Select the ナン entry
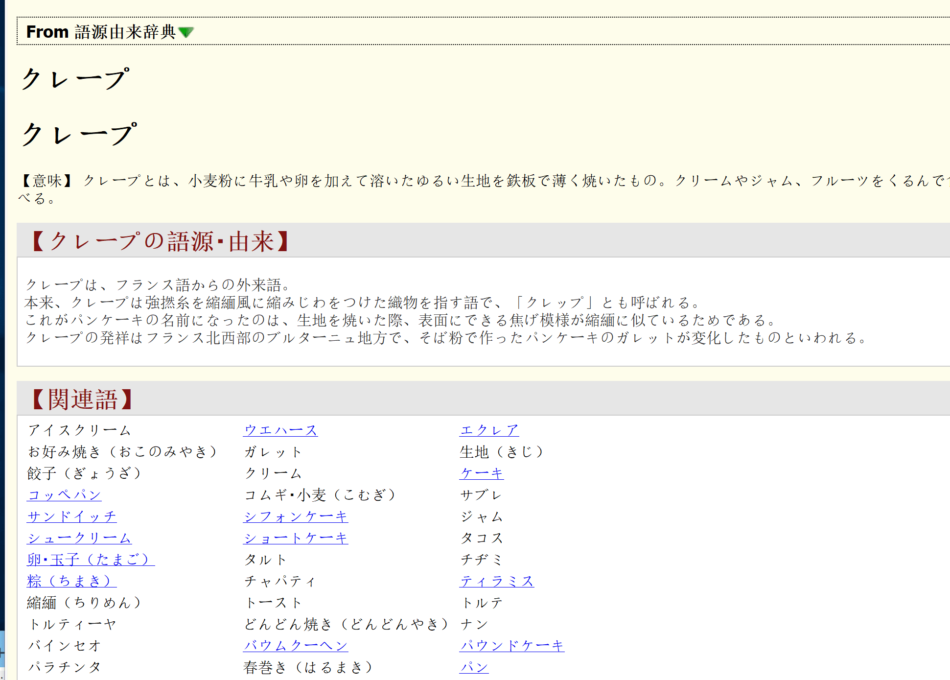This screenshot has height=680, width=950. 474,624
